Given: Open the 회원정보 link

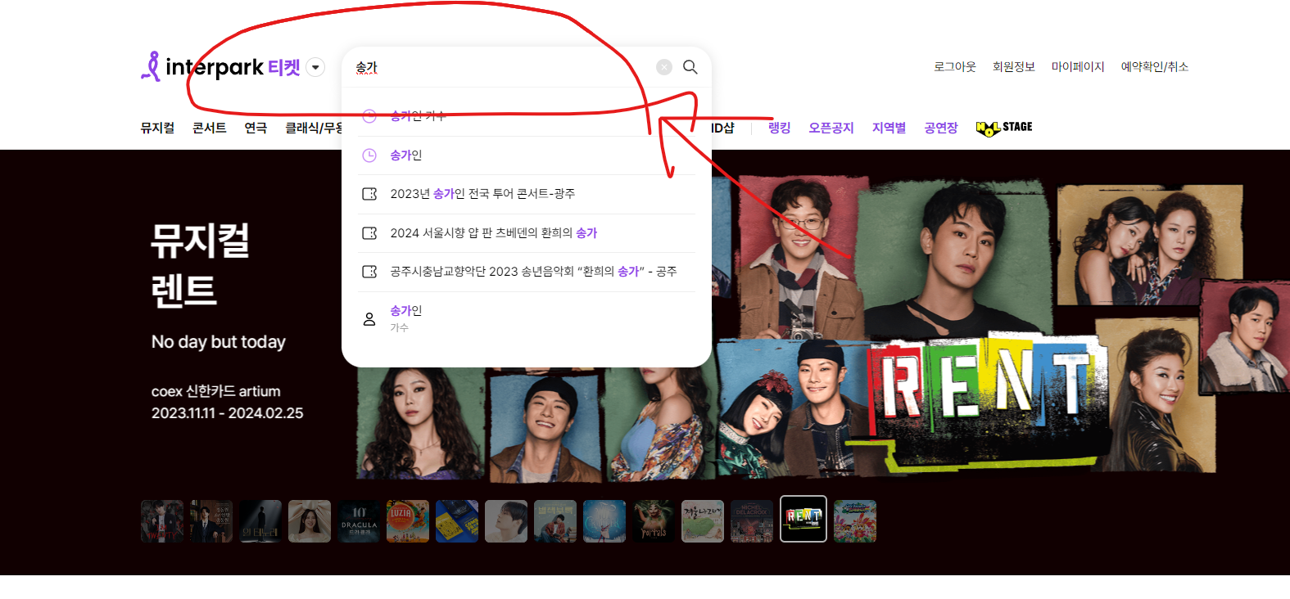Looking at the screenshot, I should point(1014,67).
